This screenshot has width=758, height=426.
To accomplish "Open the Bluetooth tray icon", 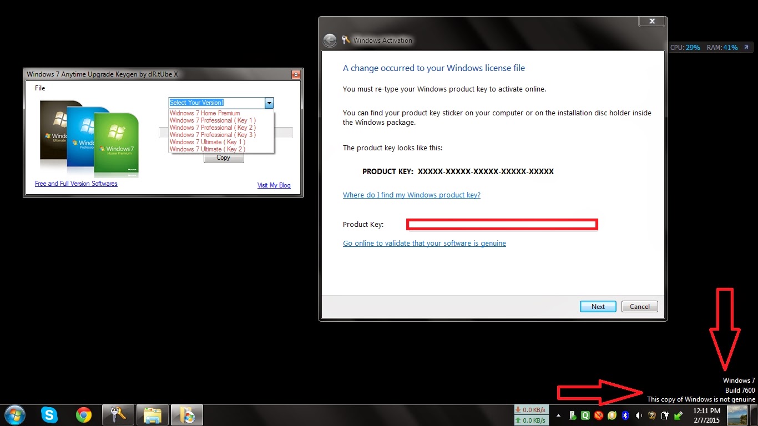I will click(x=625, y=415).
